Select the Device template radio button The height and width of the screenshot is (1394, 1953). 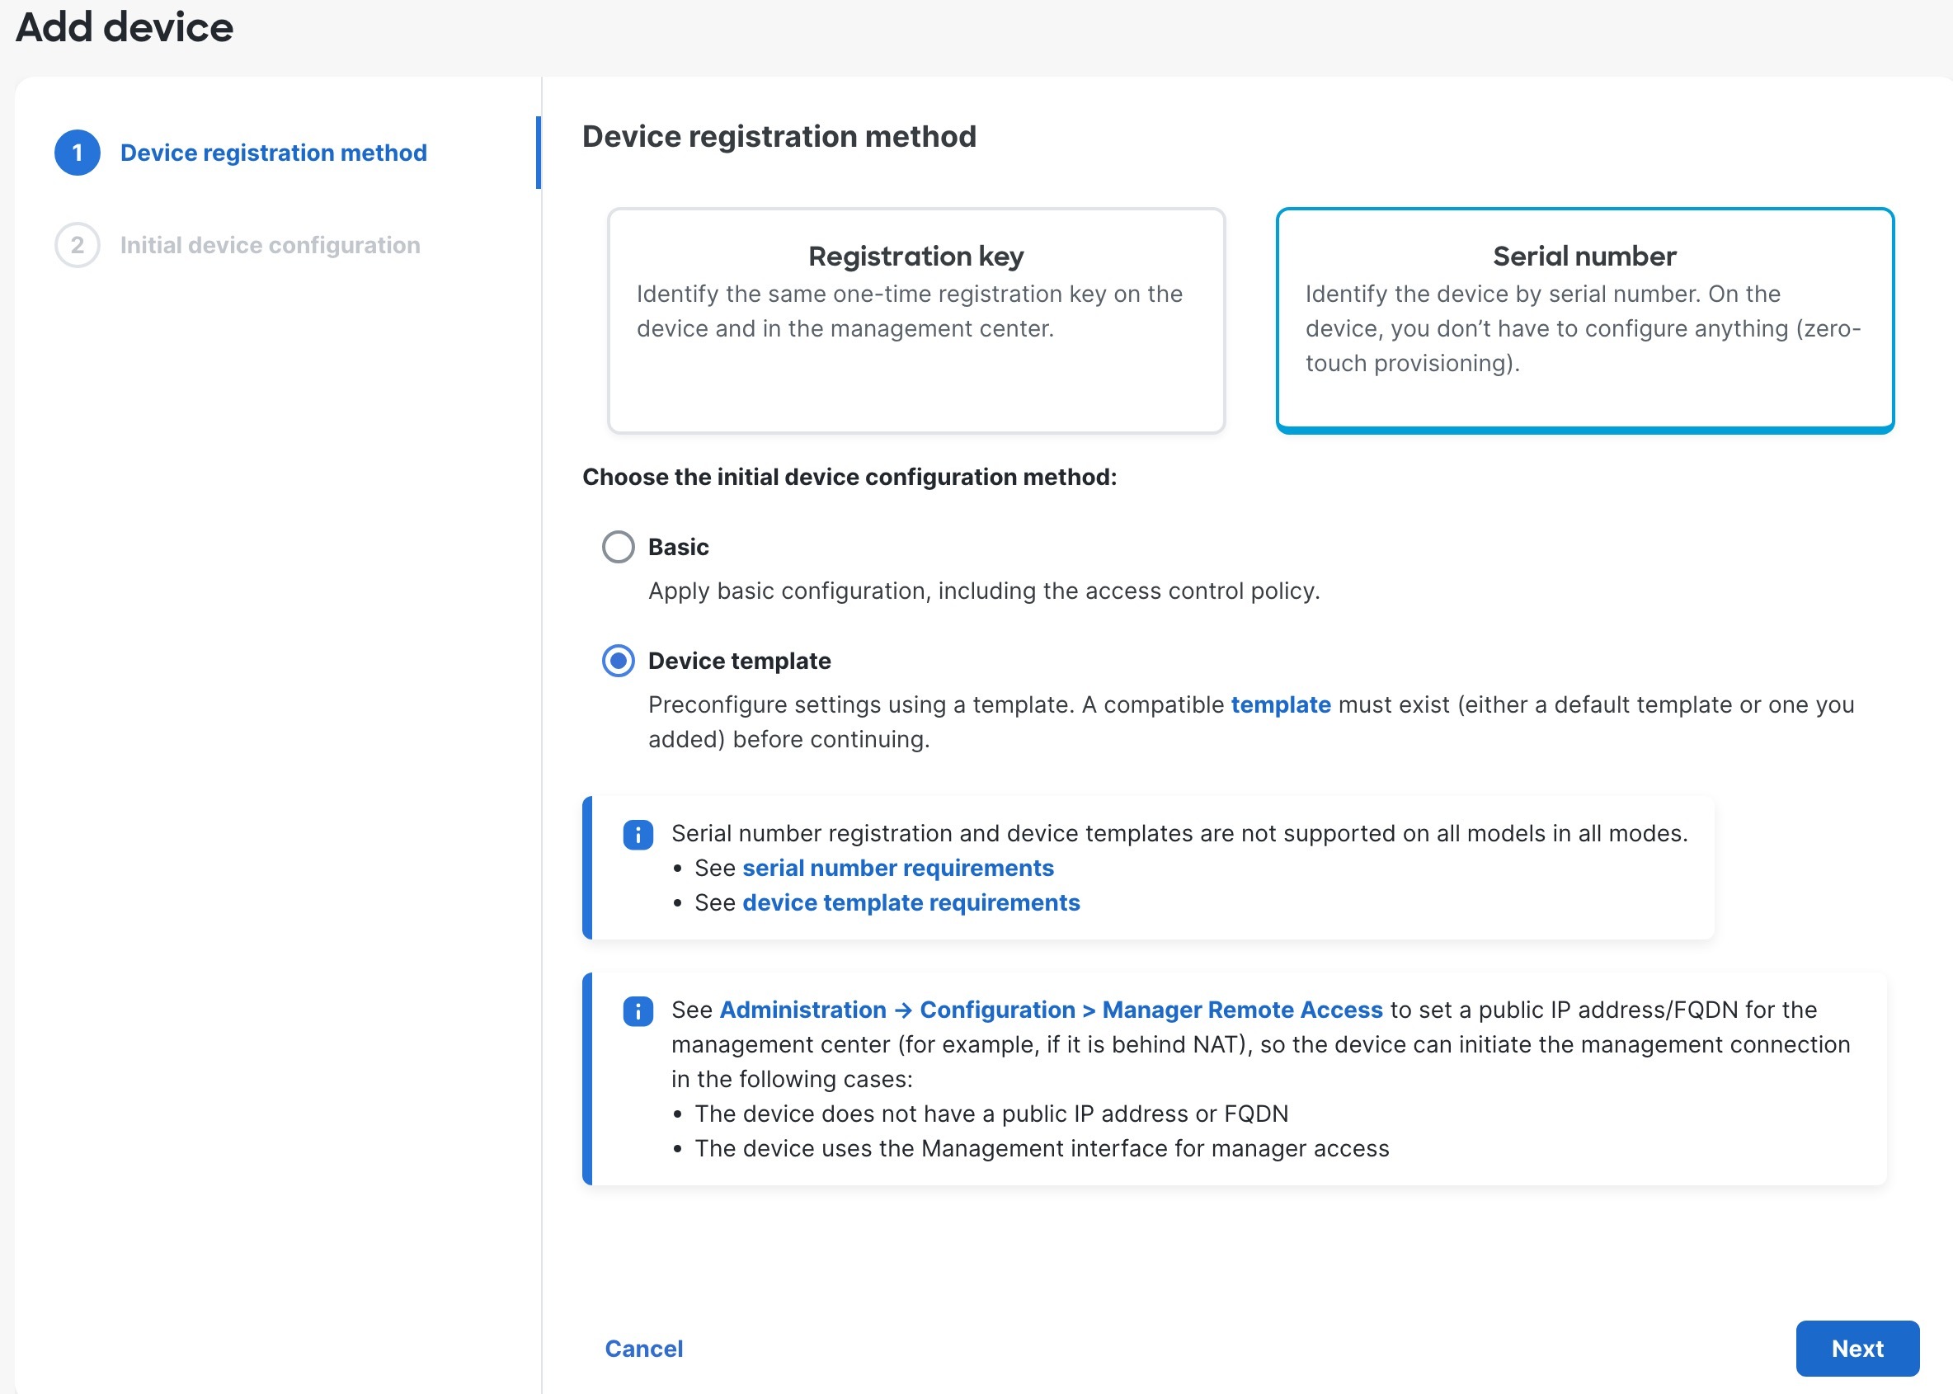click(617, 661)
